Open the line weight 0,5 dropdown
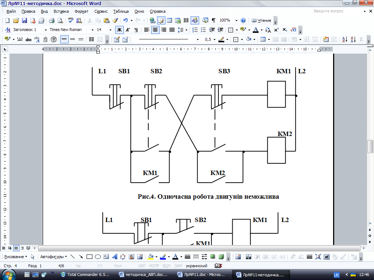This screenshot has width=374, height=280. click(x=214, y=39)
